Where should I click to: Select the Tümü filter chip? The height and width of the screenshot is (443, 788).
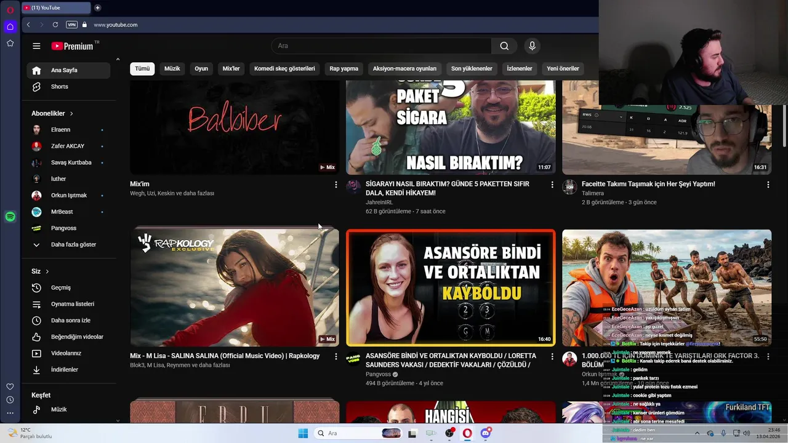[x=142, y=69]
